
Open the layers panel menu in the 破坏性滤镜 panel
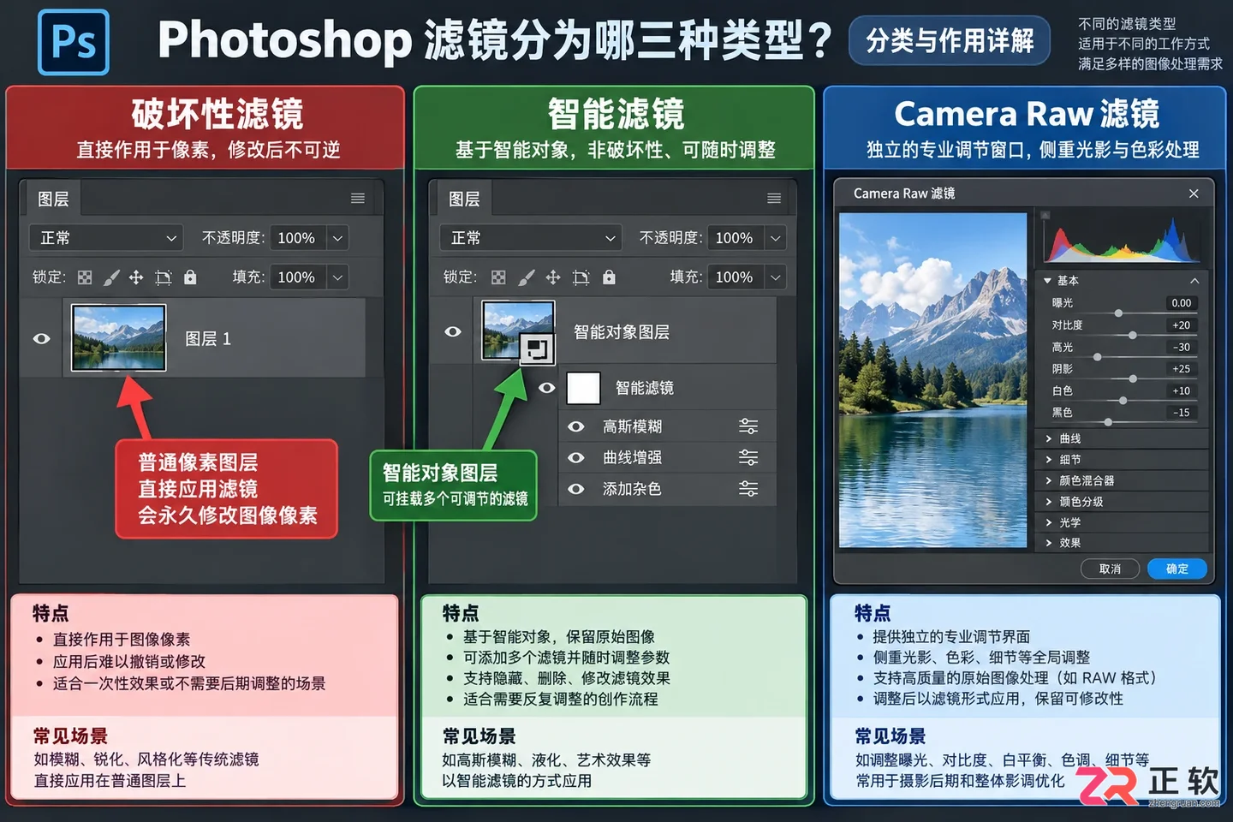(358, 199)
